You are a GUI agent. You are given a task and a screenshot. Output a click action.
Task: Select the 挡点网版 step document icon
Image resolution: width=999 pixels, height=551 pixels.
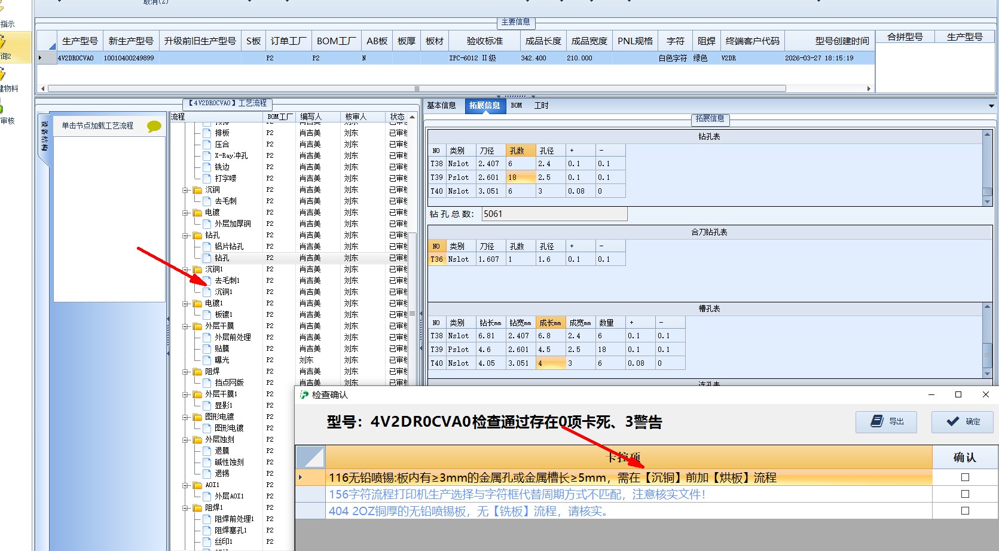point(207,383)
